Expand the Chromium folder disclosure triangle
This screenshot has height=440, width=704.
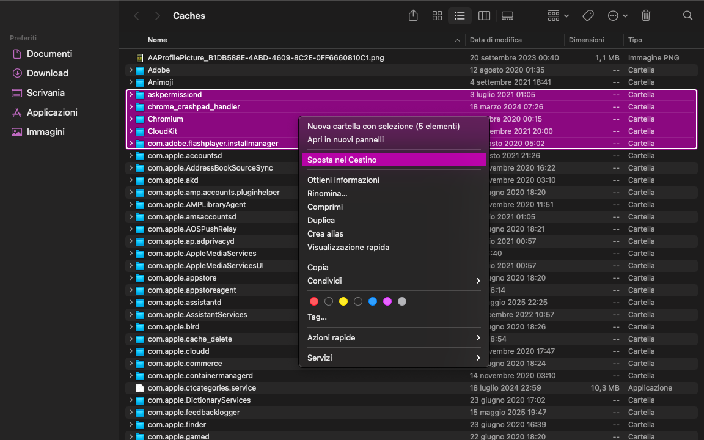point(130,119)
